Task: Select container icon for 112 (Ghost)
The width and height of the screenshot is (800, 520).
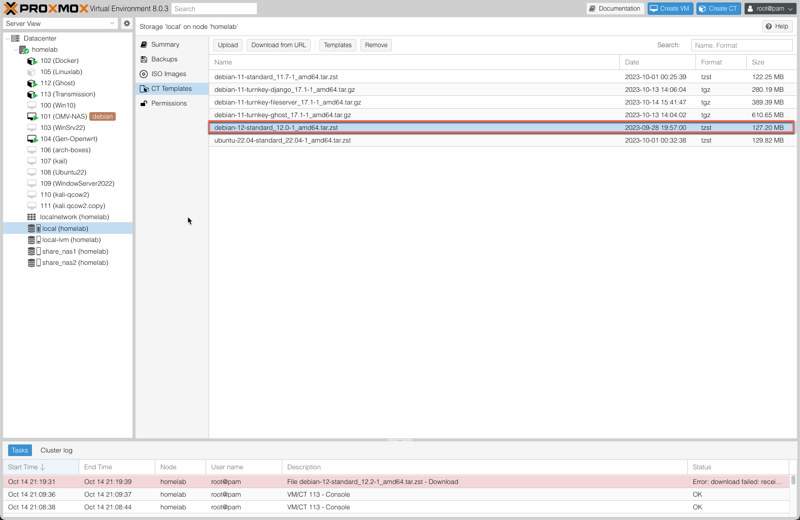Action: pos(32,83)
